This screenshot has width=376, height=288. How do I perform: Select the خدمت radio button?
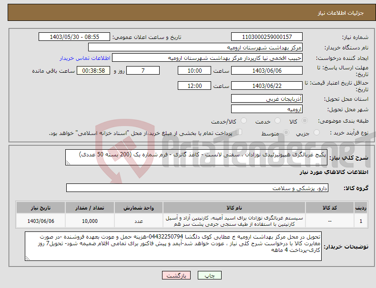pos(277,121)
